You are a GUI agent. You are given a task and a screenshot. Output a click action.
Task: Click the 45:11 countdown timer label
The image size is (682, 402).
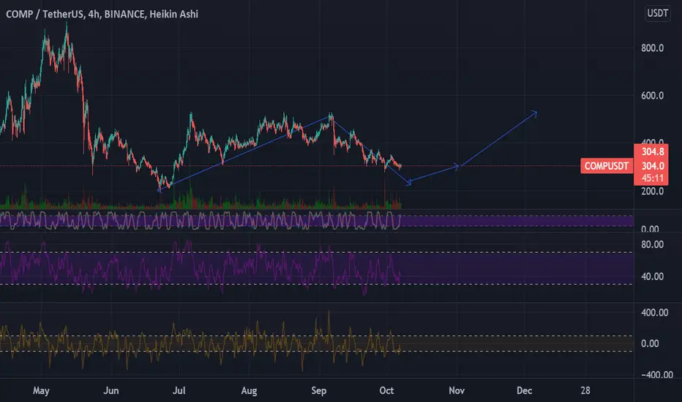click(x=653, y=178)
